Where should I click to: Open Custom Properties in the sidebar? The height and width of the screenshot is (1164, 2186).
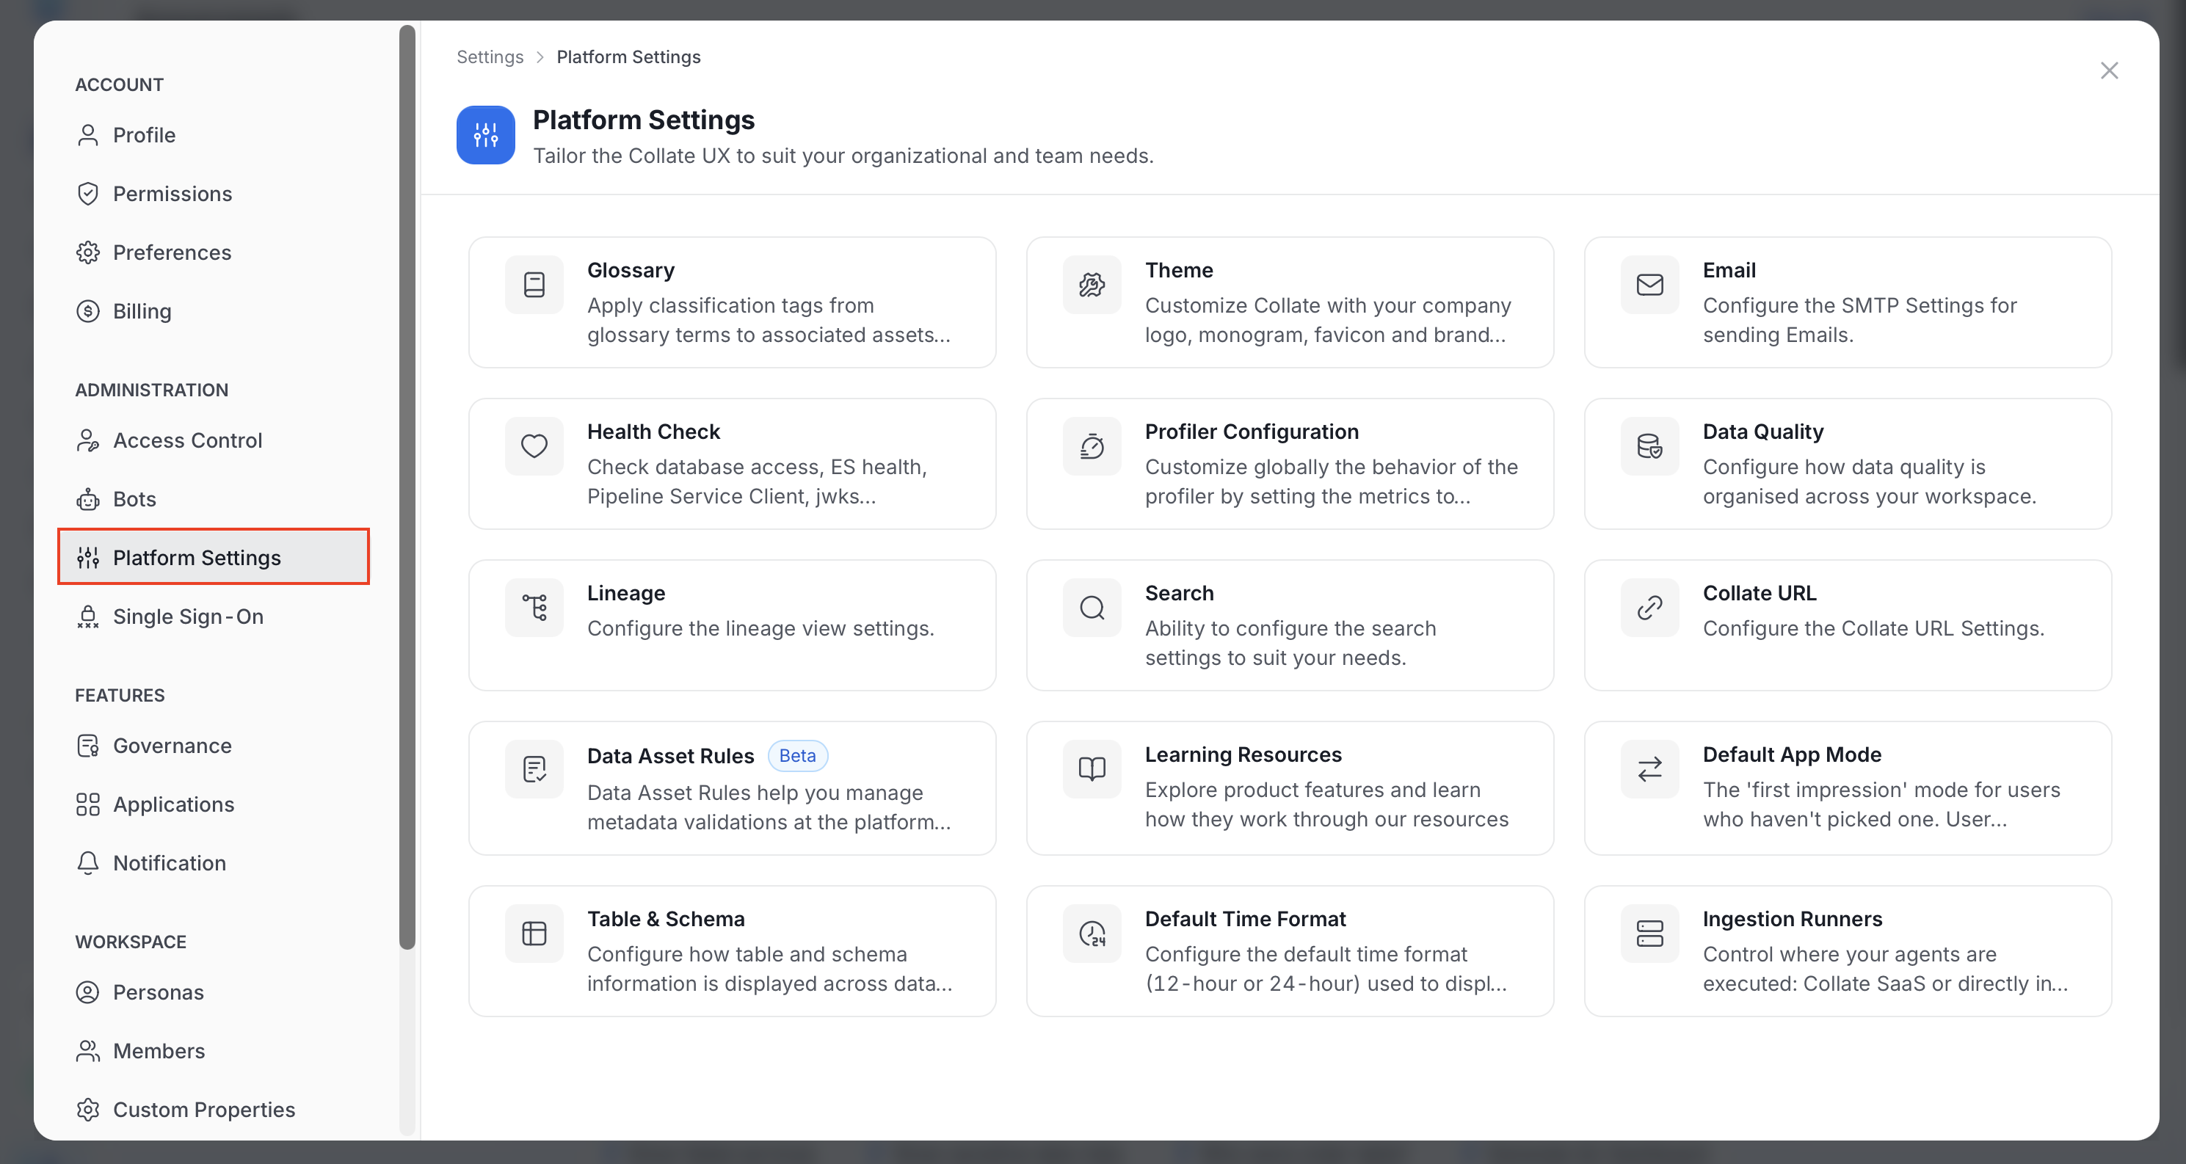tap(214, 1110)
